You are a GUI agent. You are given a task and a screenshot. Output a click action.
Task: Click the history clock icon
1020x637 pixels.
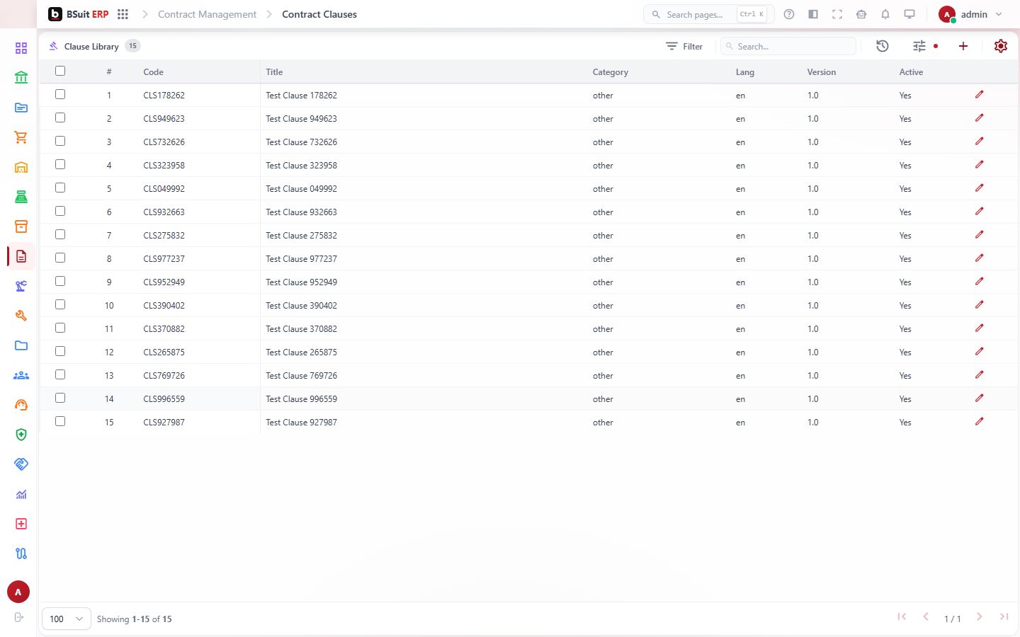click(883, 46)
